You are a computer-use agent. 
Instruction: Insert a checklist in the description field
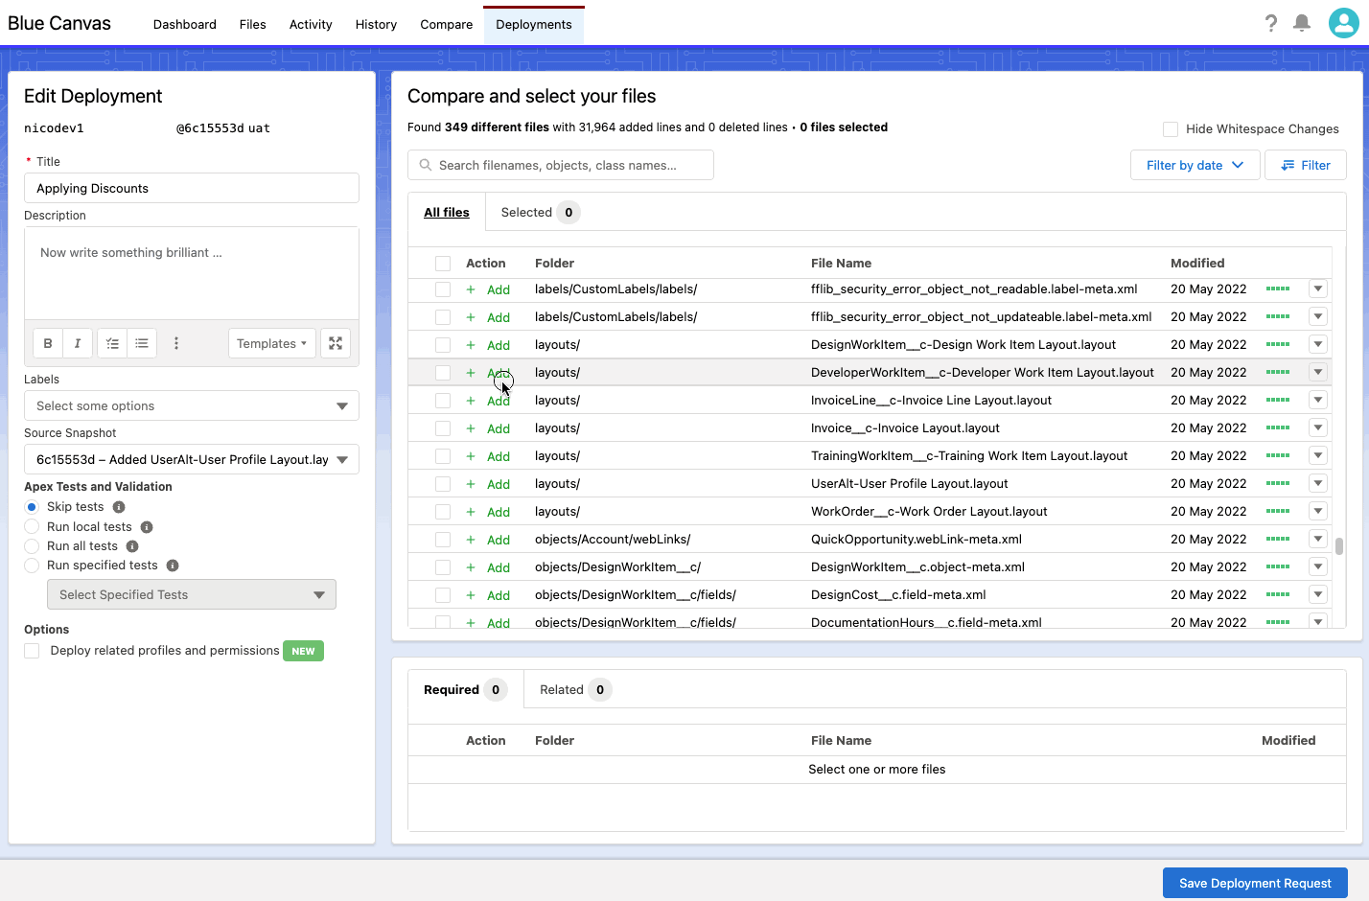[111, 342]
